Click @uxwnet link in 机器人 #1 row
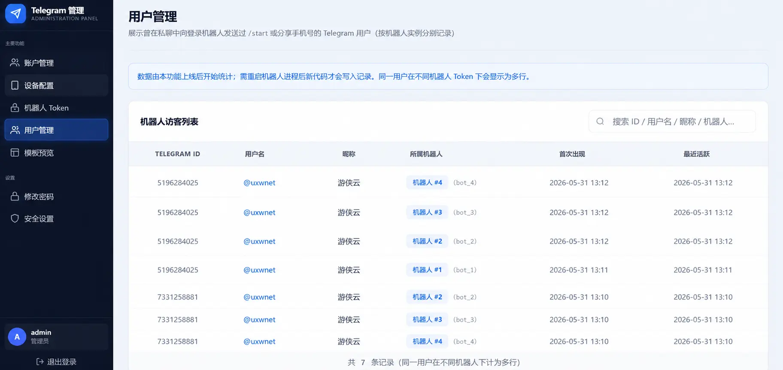Image resolution: width=783 pixels, height=370 pixels. point(259,270)
